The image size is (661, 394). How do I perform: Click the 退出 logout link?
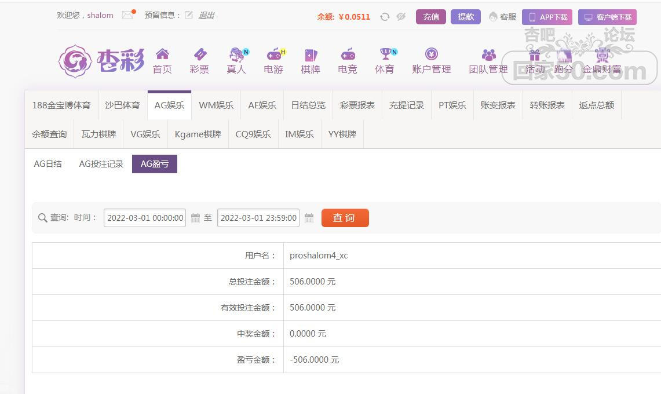[206, 15]
